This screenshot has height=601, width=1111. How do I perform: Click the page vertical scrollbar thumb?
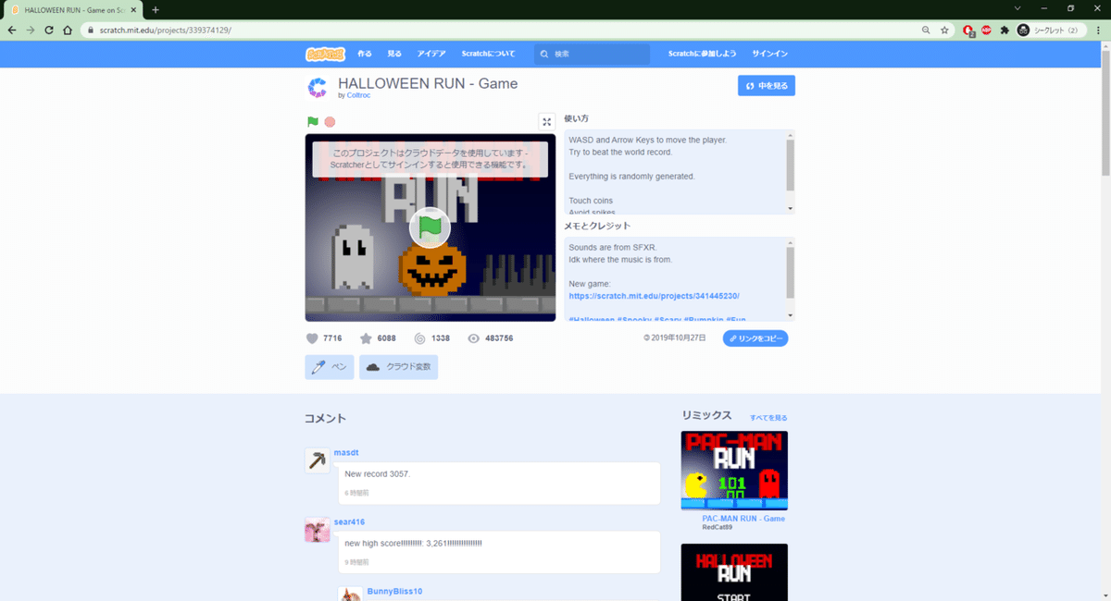(x=1105, y=112)
